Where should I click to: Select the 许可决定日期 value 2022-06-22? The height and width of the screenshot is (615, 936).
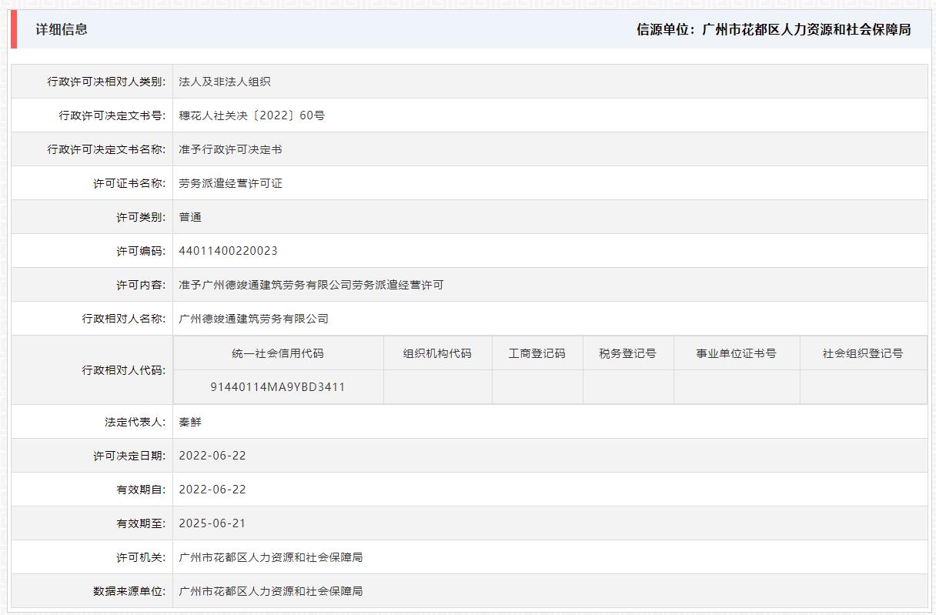click(212, 456)
